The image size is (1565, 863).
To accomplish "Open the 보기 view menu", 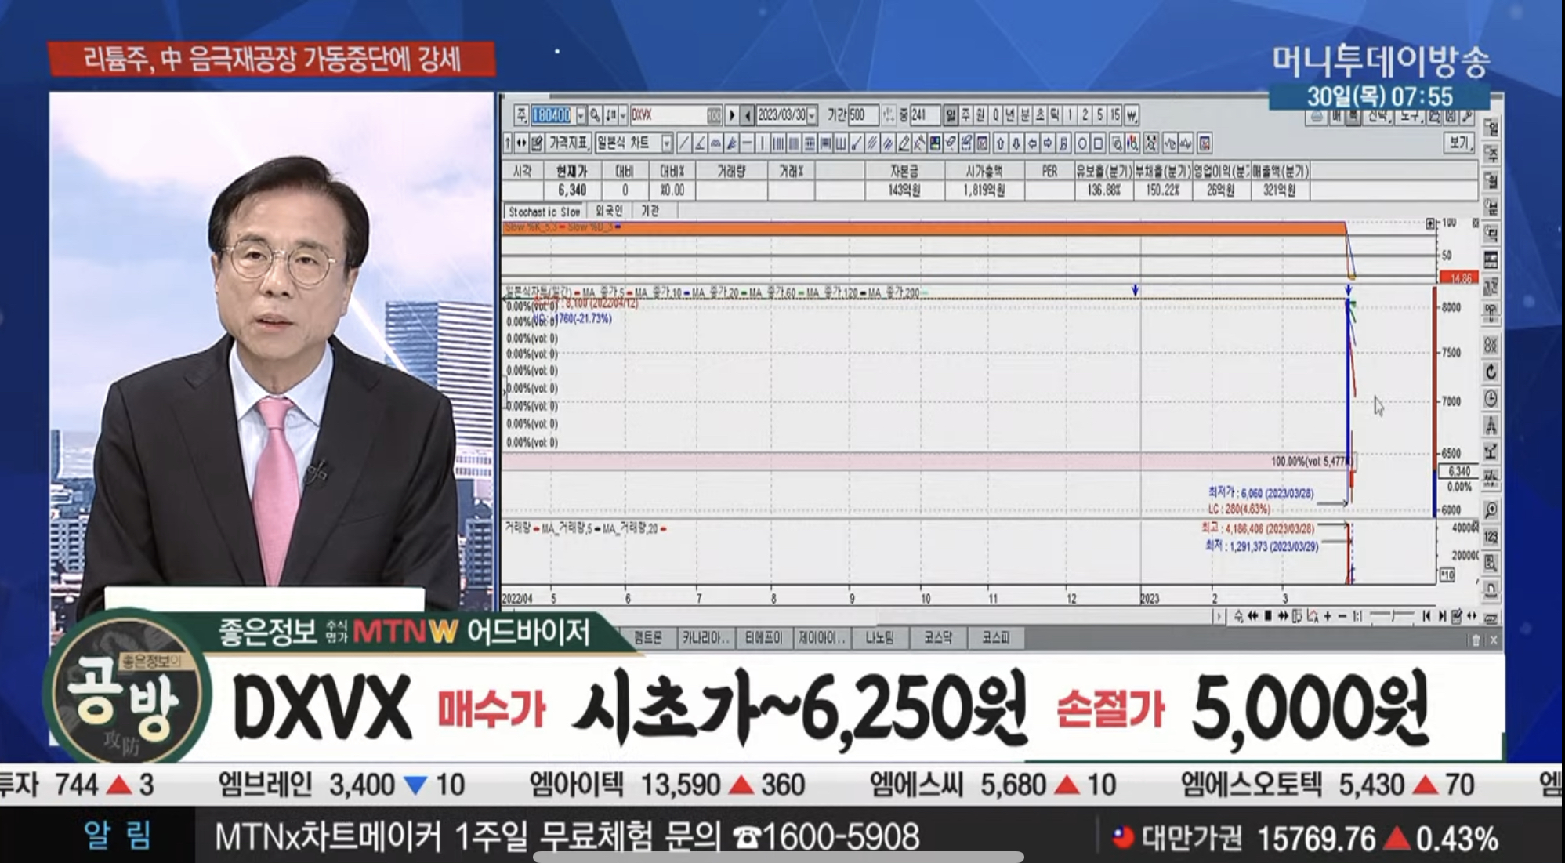I will (x=1458, y=143).
